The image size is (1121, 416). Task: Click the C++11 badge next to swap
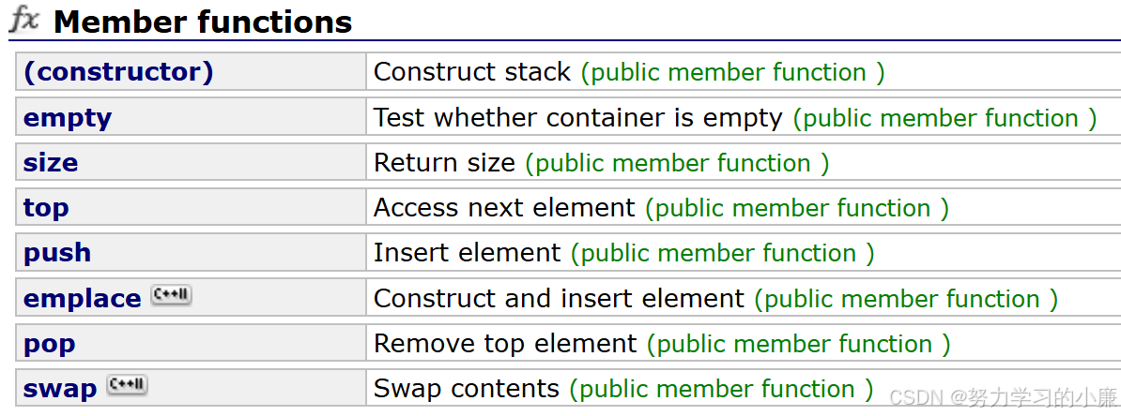tap(127, 385)
